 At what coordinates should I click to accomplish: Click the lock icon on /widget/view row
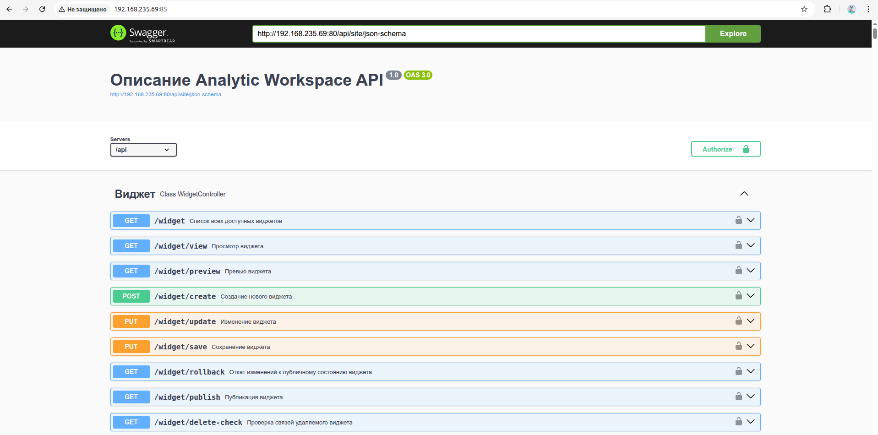click(738, 245)
